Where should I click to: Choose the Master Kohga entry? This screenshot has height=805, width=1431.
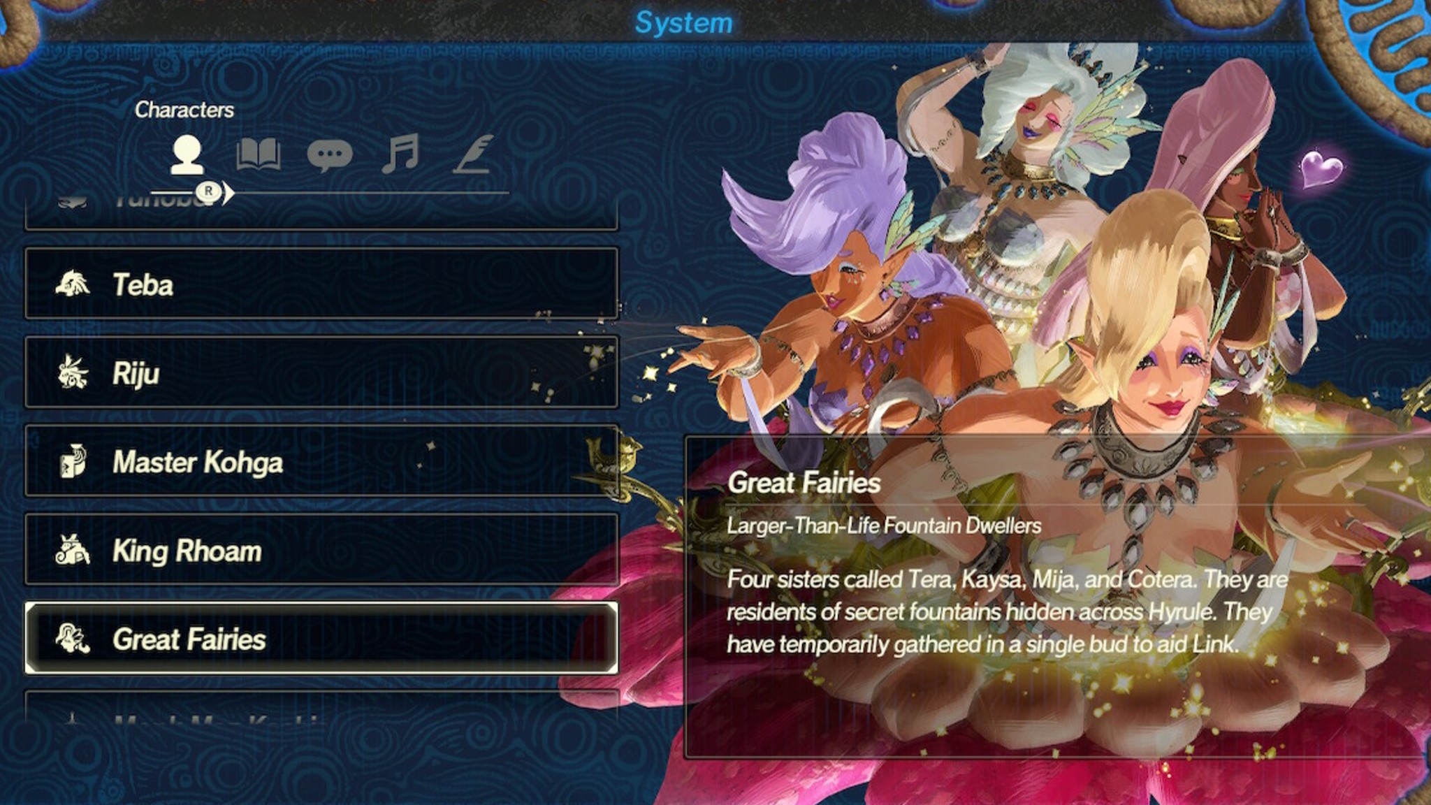(321, 461)
